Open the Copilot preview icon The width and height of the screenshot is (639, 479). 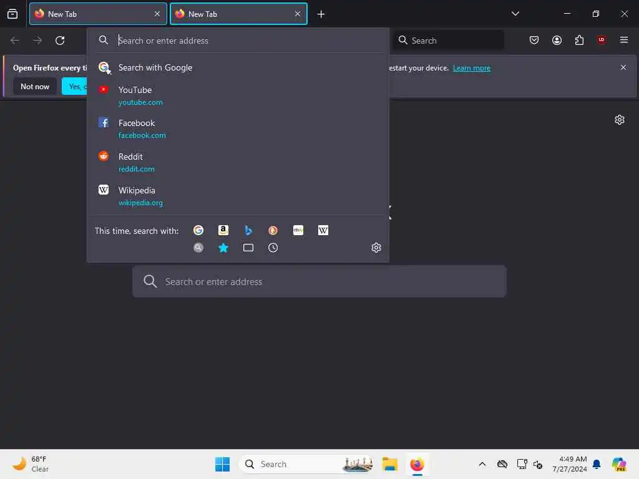tap(619, 464)
